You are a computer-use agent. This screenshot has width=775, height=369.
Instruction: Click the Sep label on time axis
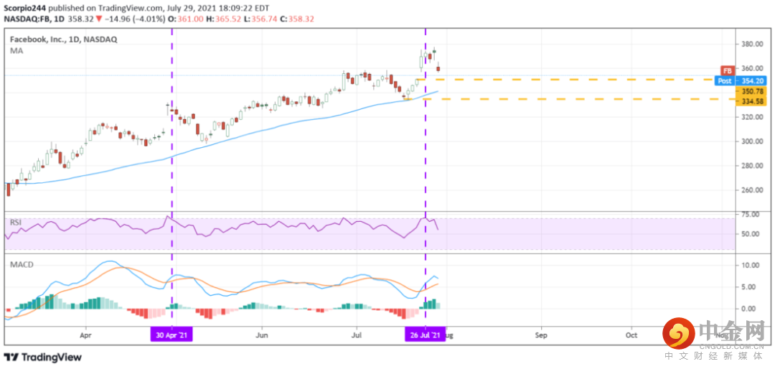541,335
